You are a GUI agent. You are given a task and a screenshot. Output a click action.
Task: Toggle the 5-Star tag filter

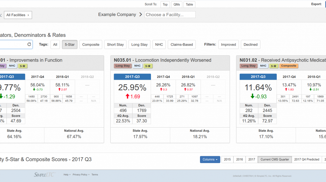[70, 44]
